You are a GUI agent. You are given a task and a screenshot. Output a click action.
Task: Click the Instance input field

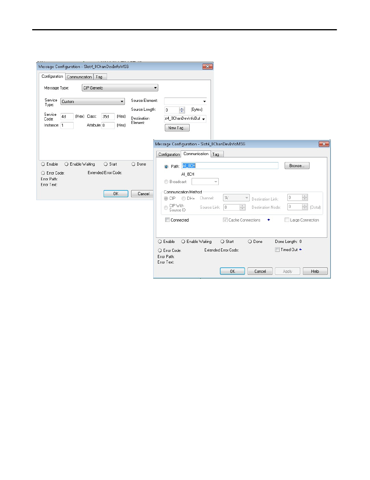(67, 125)
